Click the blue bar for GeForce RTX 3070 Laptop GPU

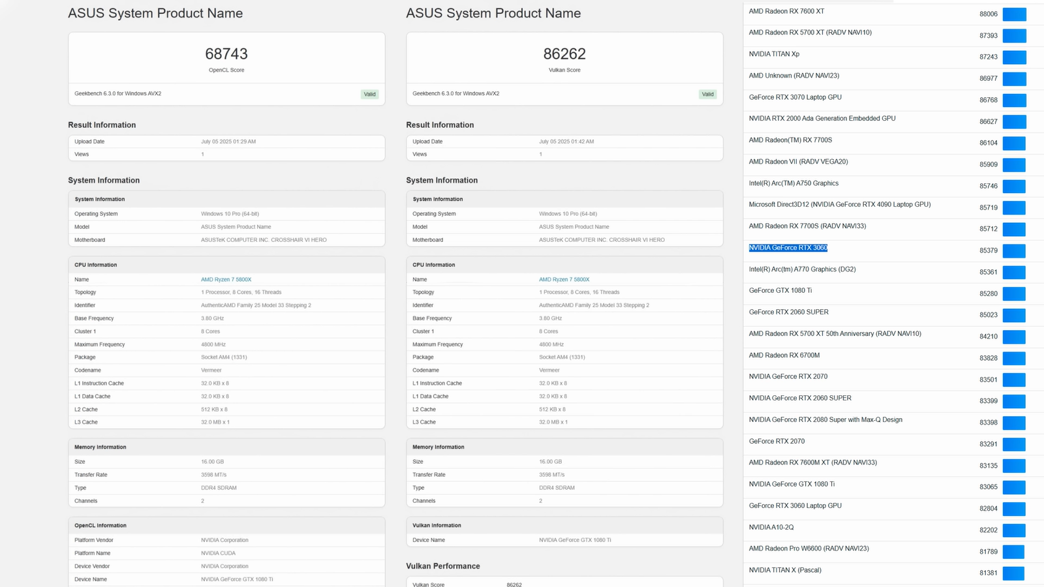click(1014, 100)
